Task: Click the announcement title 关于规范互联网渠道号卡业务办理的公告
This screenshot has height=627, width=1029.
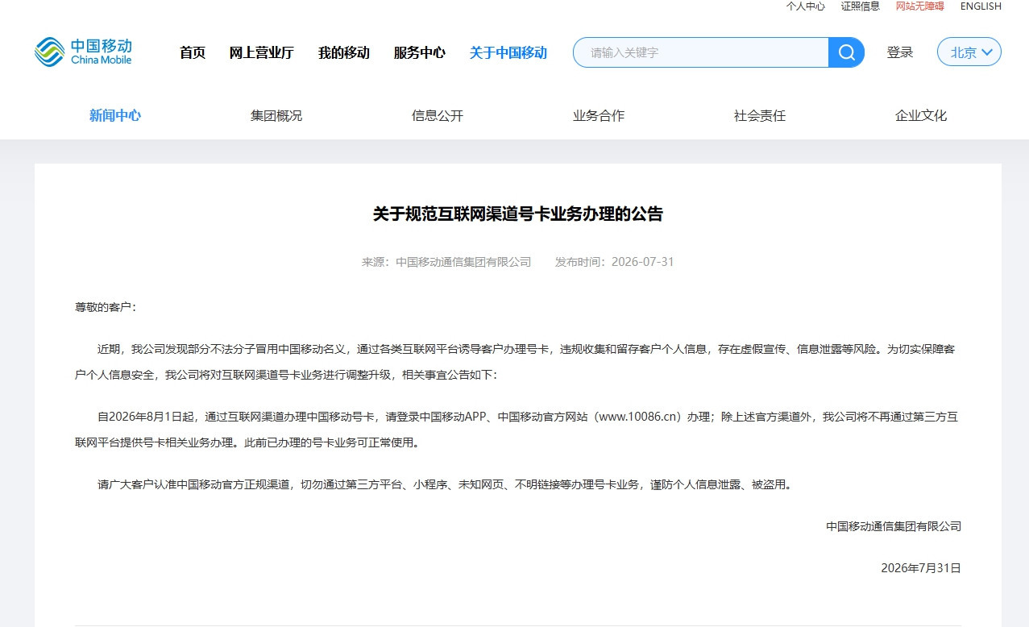Action: pyautogui.click(x=518, y=214)
